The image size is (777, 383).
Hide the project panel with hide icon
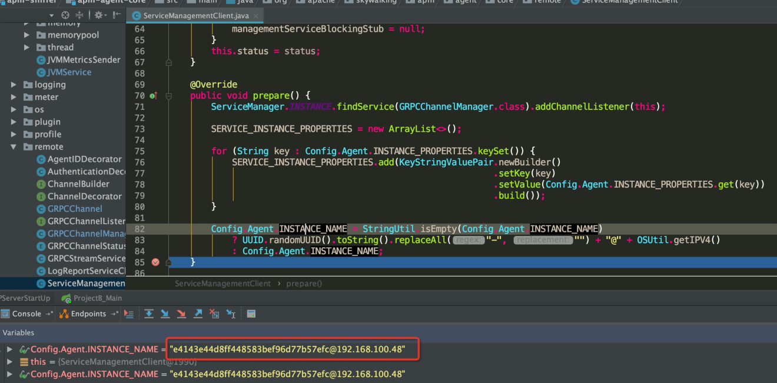pos(117,15)
